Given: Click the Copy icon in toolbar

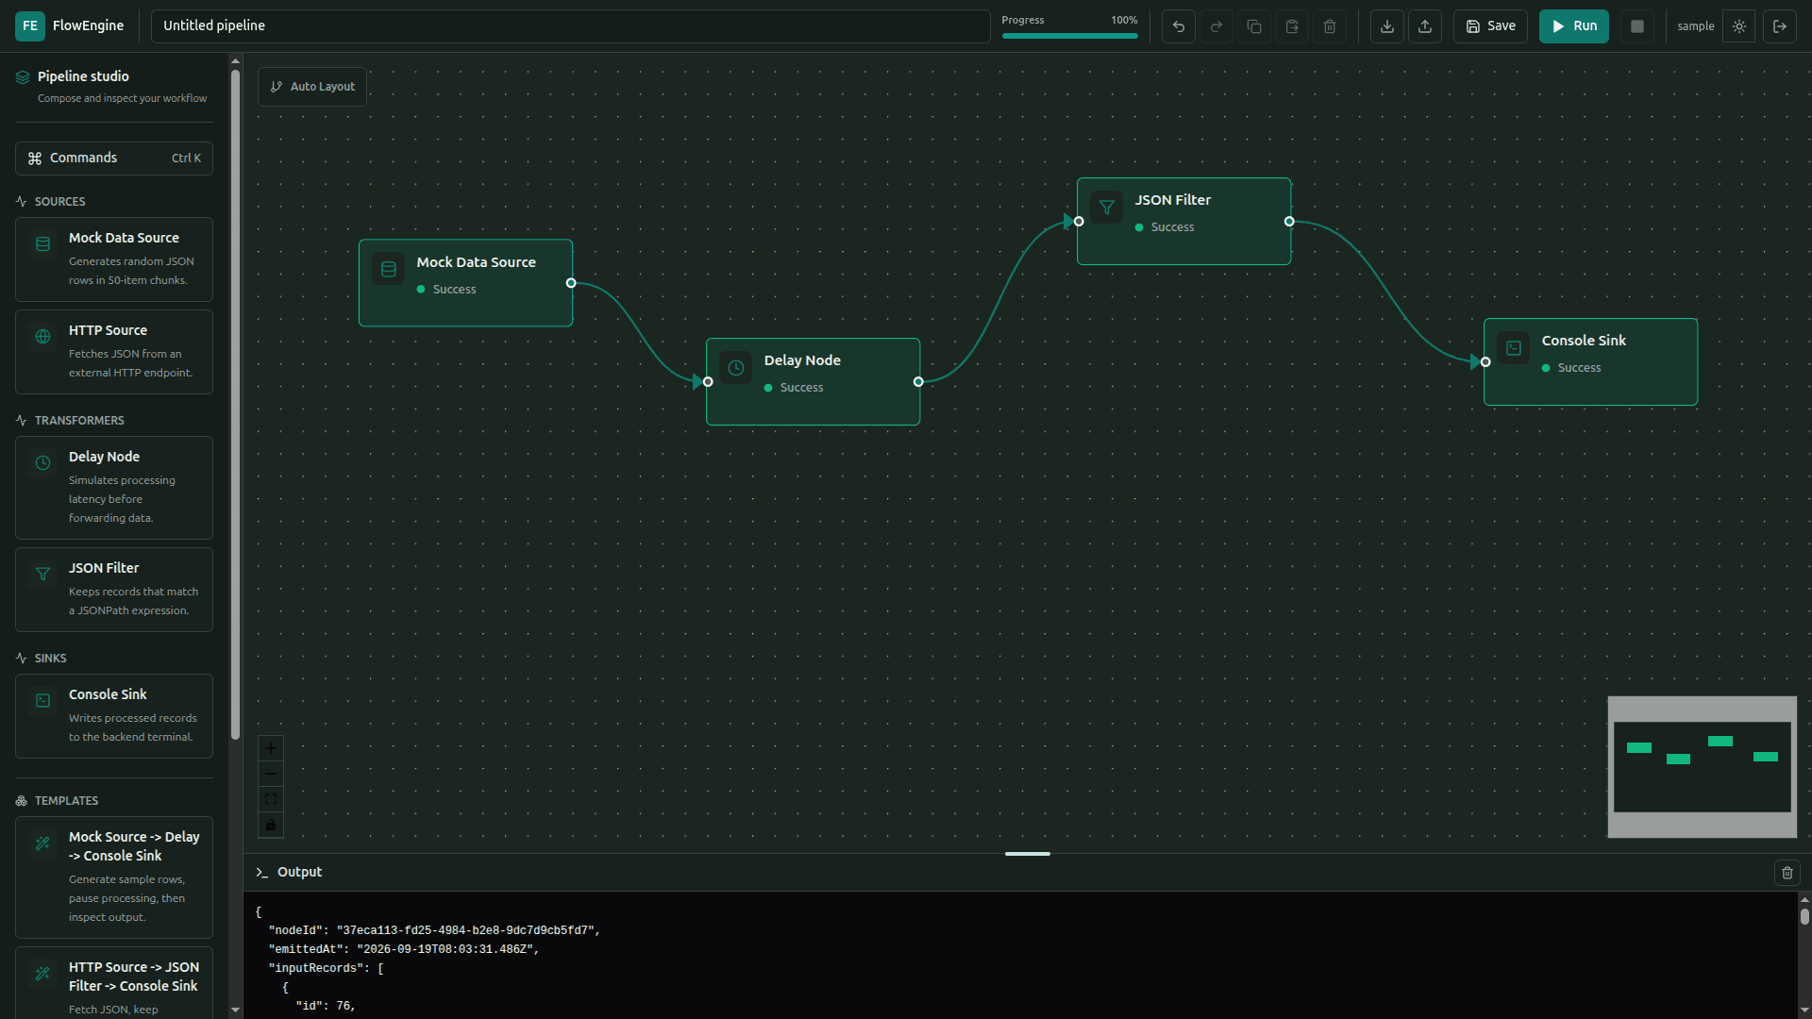Looking at the screenshot, I should [x=1254, y=26].
